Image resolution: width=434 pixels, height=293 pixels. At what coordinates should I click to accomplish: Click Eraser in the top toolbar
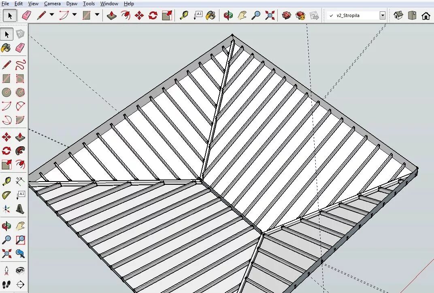pyautogui.click(x=26, y=15)
